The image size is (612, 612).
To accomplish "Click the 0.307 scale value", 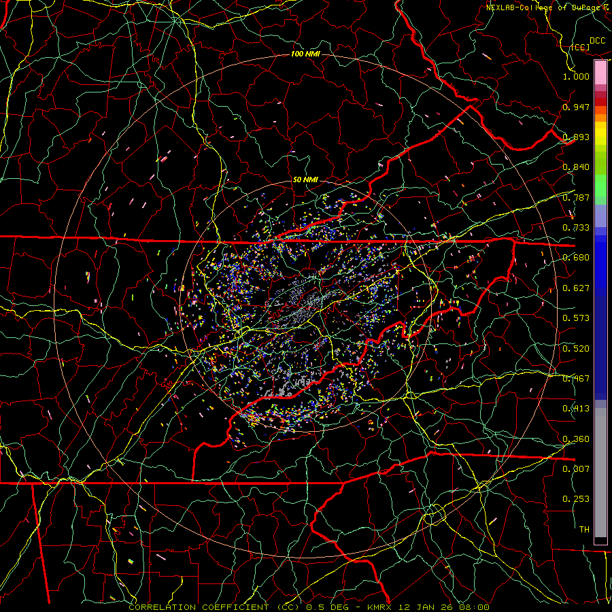I will tap(576, 469).
